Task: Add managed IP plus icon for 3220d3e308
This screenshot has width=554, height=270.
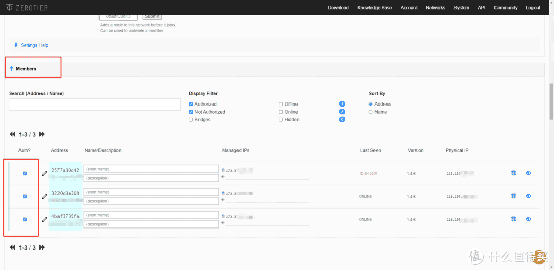Action: point(223,200)
